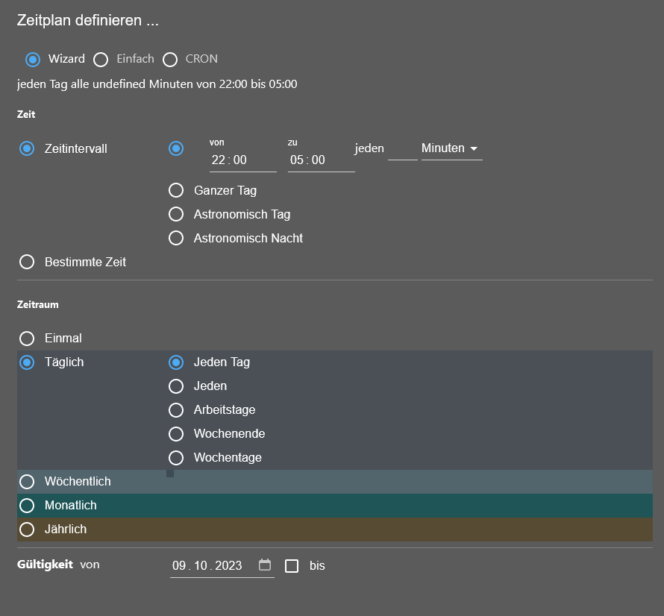Select the Wochentage option
Viewport: 664px width, 616px height.
pyautogui.click(x=176, y=458)
